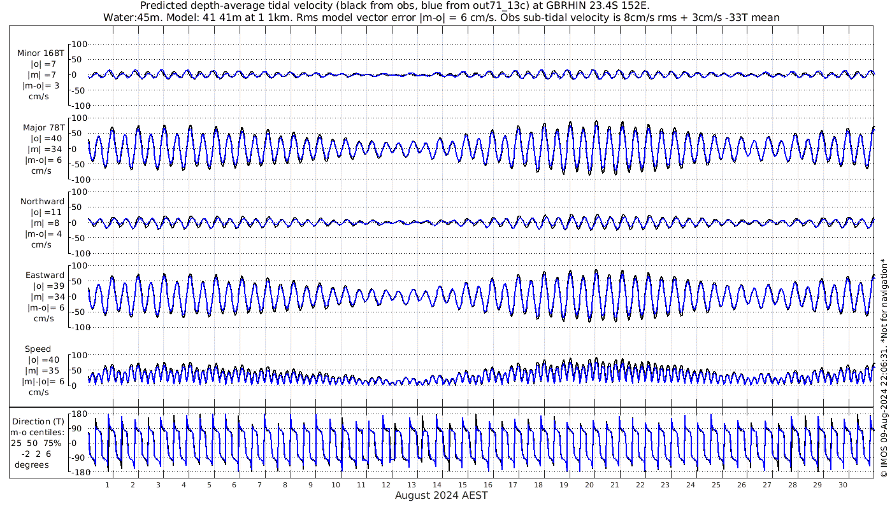Click 'm-o centiles:' text in the Direction panel
The width and height of the screenshot is (892, 509).
pyautogui.click(x=39, y=432)
